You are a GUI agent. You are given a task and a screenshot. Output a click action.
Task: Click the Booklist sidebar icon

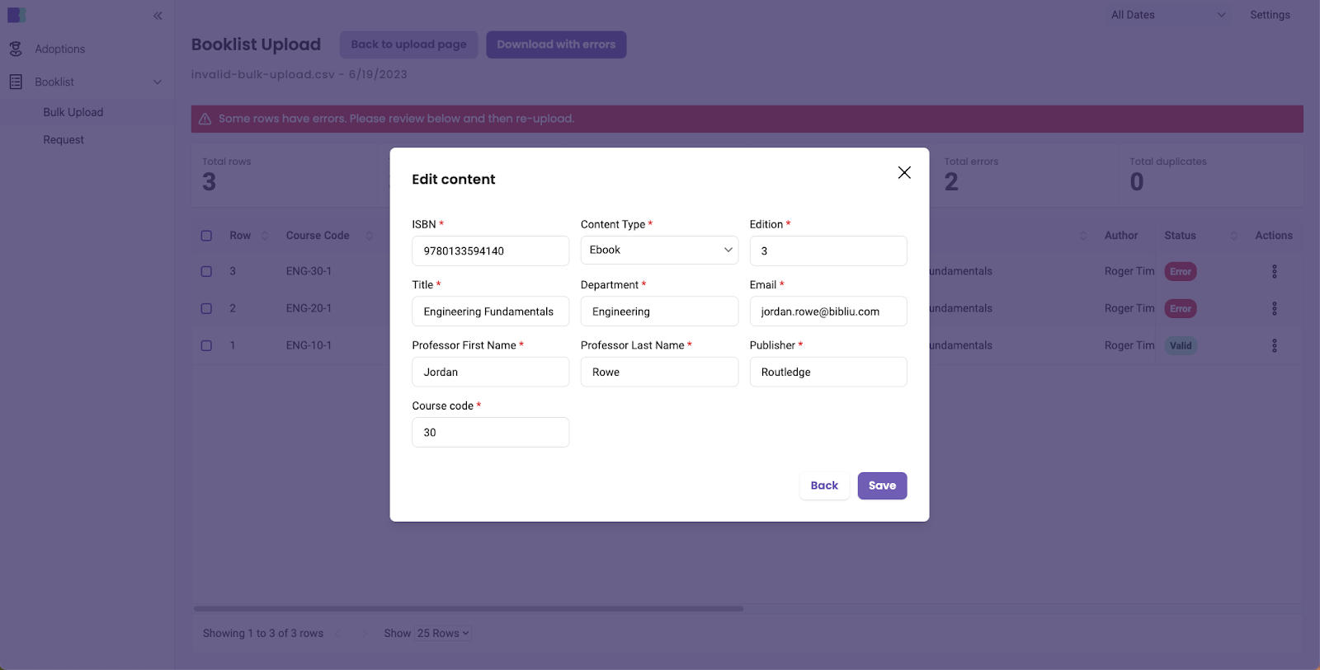pos(16,82)
